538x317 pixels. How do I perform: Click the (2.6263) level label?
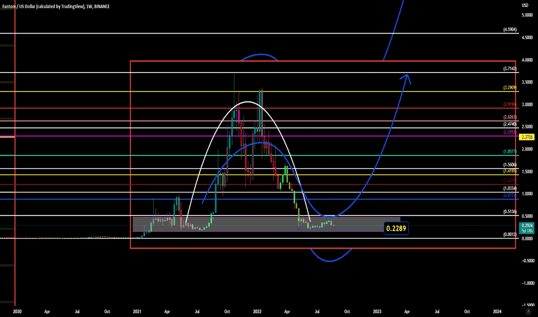(510, 117)
